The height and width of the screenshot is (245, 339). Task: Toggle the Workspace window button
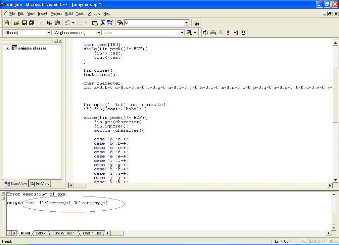point(95,23)
